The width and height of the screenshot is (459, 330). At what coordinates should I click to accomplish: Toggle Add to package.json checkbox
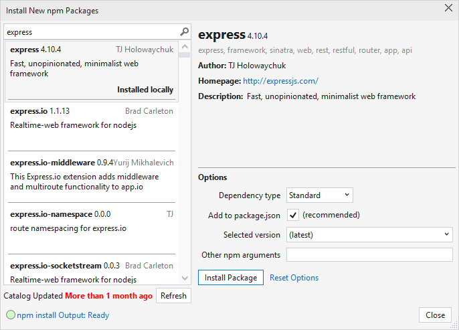(x=292, y=215)
